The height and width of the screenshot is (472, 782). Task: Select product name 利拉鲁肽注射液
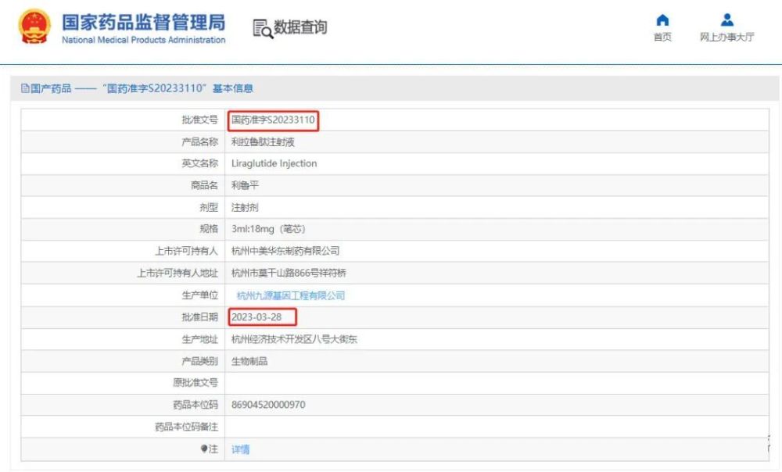pyautogui.click(x=263, y=142)
